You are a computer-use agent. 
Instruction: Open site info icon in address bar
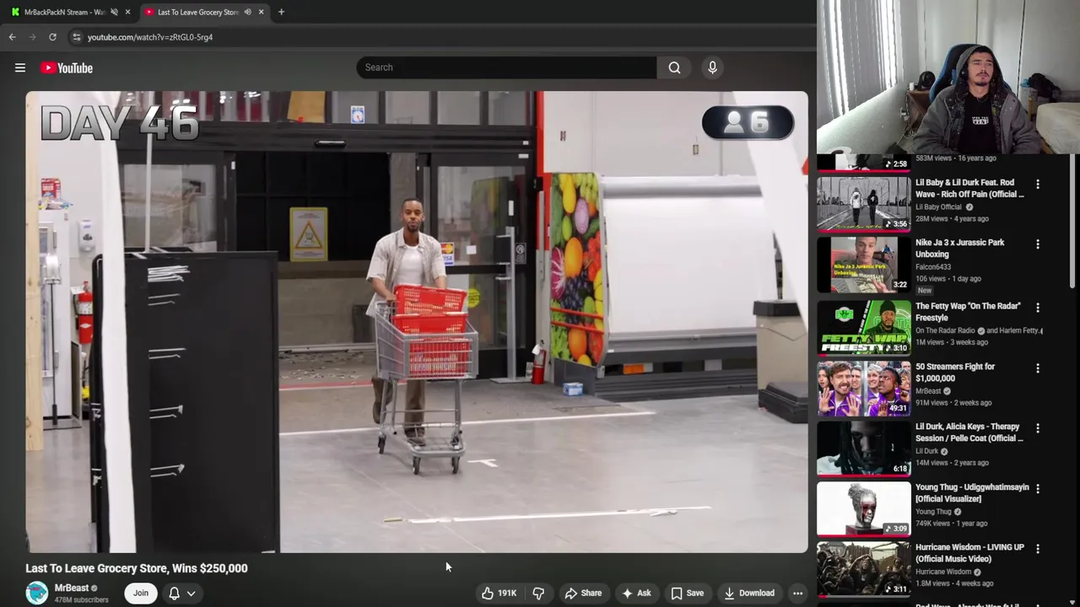[x=77, y=37]
